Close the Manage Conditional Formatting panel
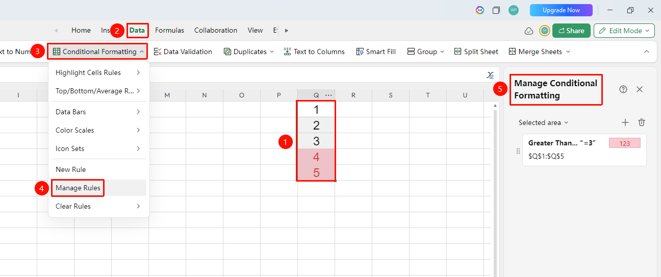This screenshot has height=277, width=661. (640, 89)
